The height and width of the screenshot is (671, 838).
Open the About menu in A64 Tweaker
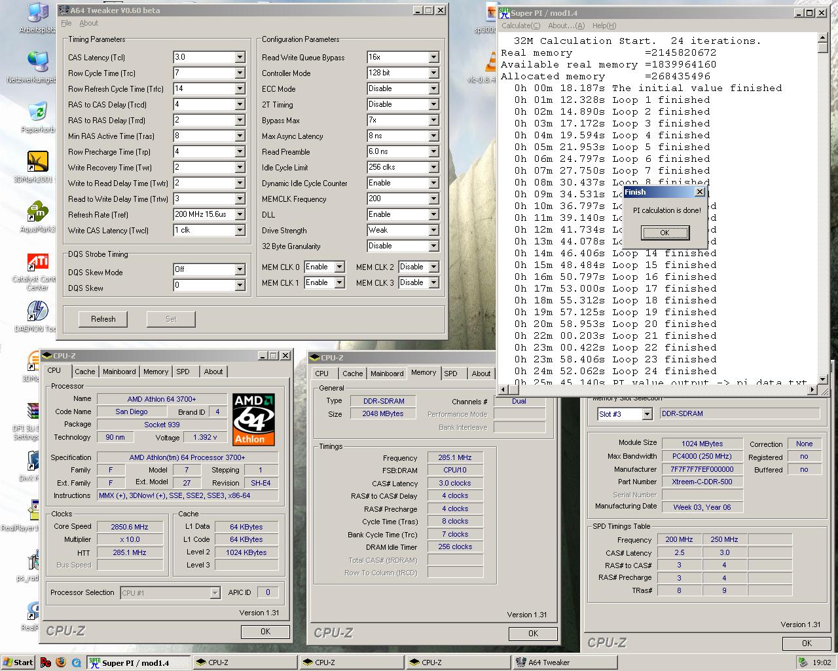[x=89, y=23]
